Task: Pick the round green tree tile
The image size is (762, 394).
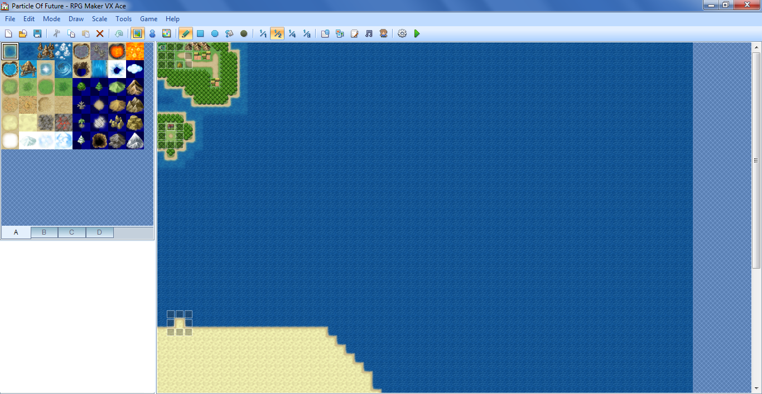Action: (x=81, y=87)
